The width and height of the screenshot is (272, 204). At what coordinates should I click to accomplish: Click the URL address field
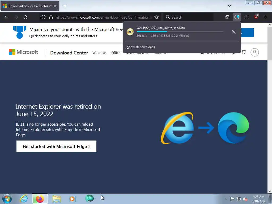[104, 17]
